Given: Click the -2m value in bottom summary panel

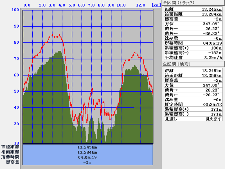Looking at the screenshot, I should point(87,162).
